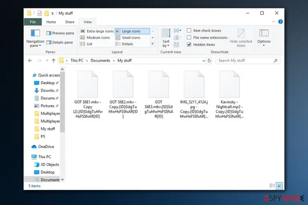Switch to Extra large icons layout
308x205 pixels.
pyautogui.click(x=97, y=31)
